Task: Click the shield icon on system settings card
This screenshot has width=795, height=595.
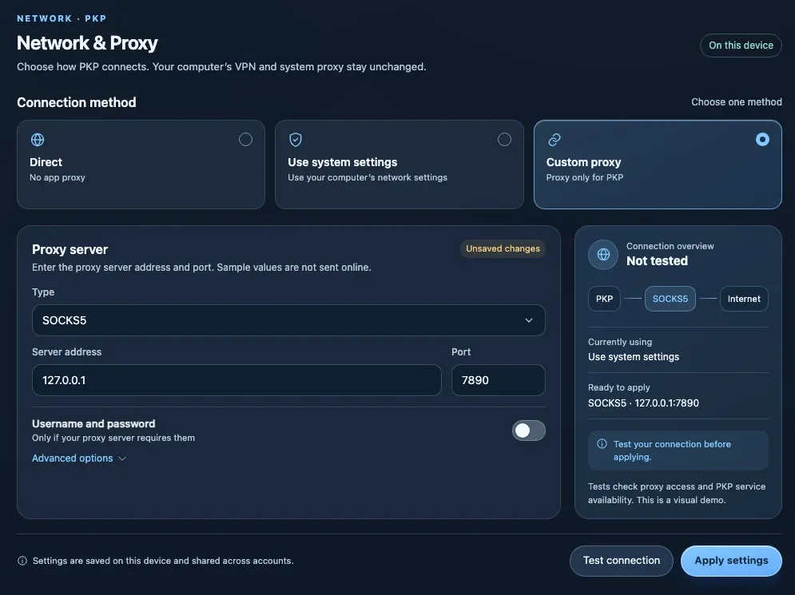Action: 296,140
